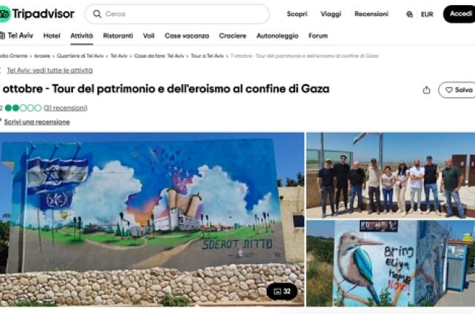Click the heart Salva button
This screenshot has width=475, height=314.
tap(457, 90)
